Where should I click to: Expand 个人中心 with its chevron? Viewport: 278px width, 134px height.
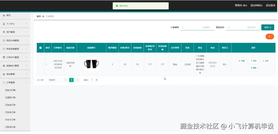(26, 23)
